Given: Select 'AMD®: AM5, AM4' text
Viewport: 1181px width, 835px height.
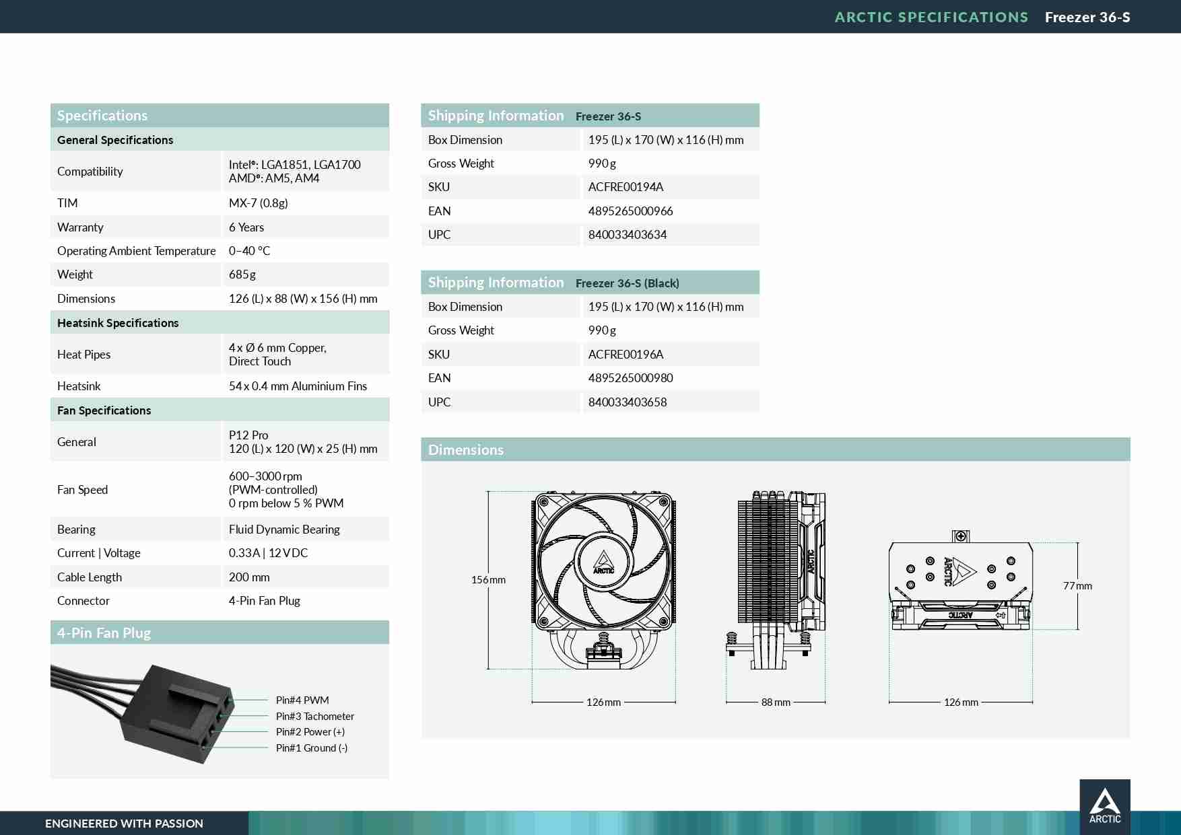Looking at the screenshot, I should (x=274, y=178).
